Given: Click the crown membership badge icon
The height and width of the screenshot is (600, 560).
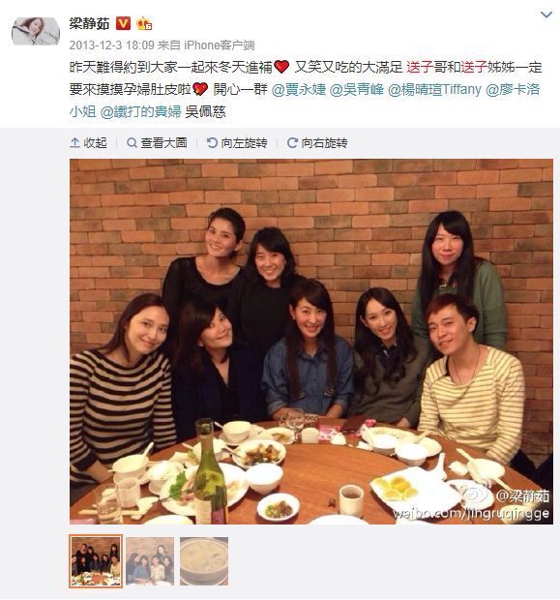Looking at the screenshot, I should tap(144, 24).
